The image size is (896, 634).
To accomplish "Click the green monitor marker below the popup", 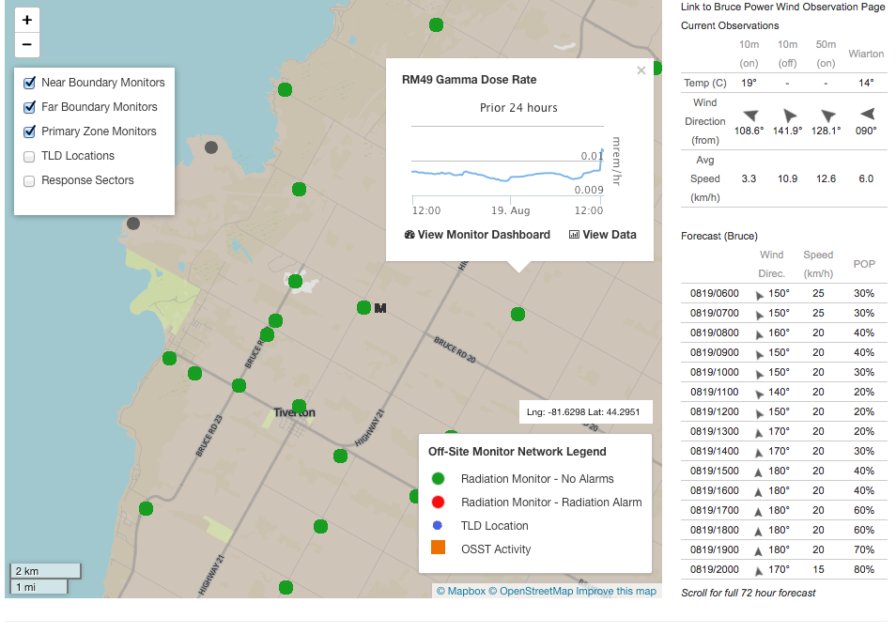I will click(x=518, y=314).
